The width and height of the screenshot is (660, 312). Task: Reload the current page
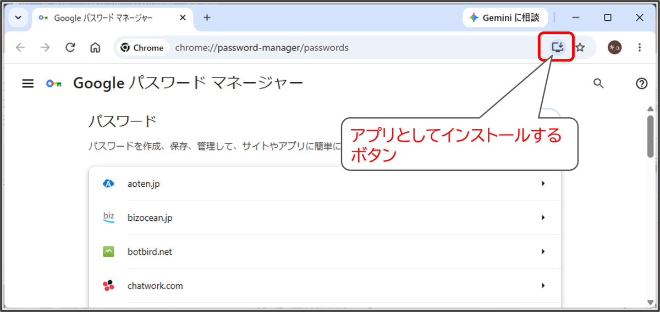click(70, 47)
